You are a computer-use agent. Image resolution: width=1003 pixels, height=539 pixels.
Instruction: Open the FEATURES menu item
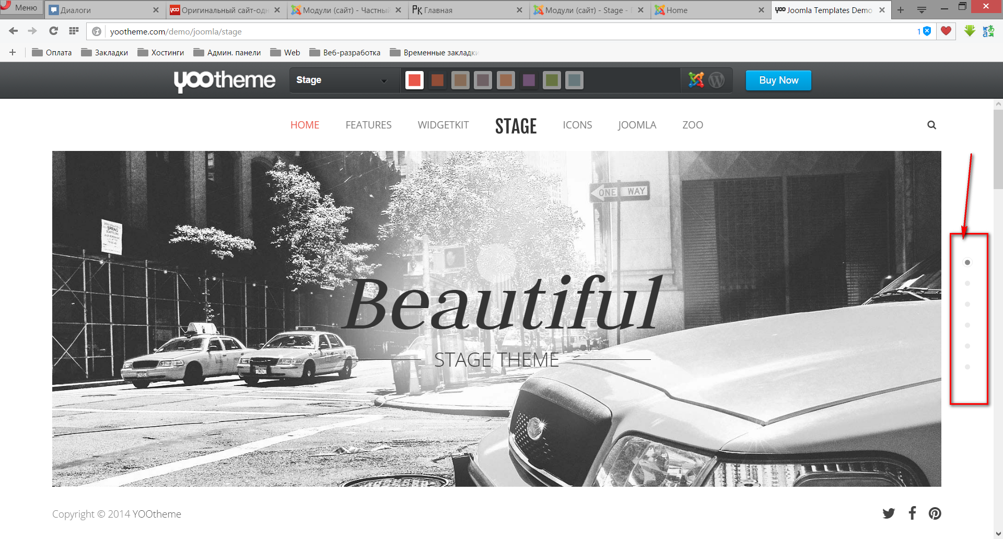click(x=368, y=125)
